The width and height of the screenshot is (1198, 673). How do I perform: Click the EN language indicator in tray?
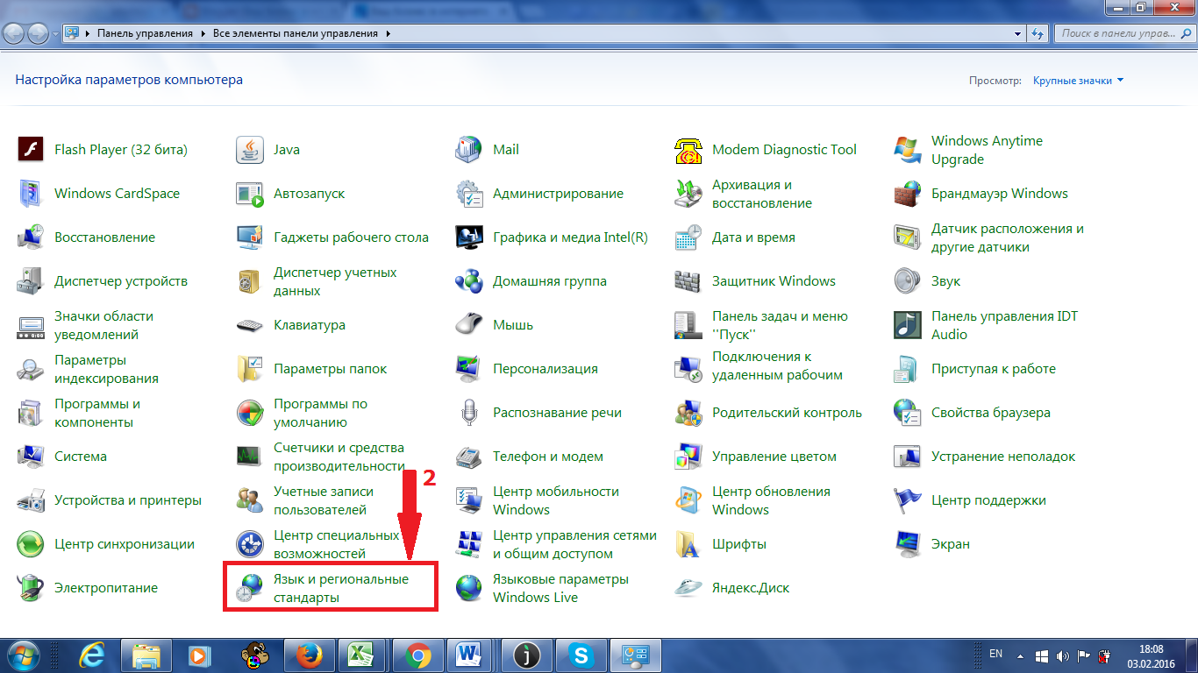[x=995, y=654]
